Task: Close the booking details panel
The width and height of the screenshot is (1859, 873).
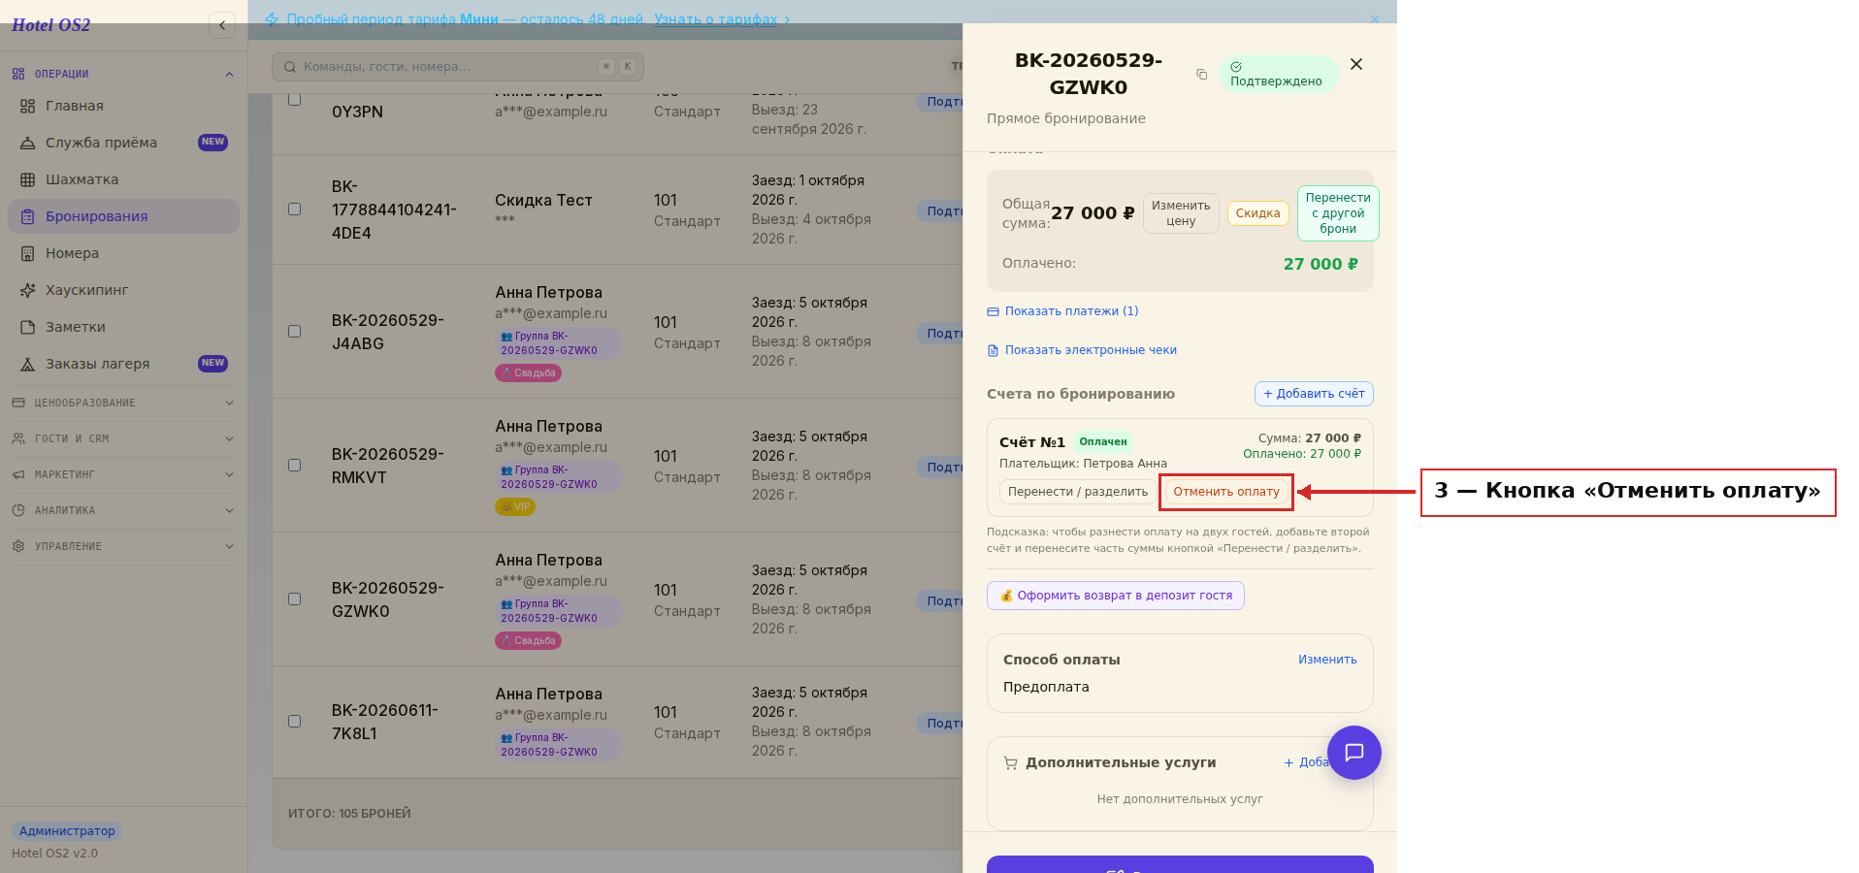Action: (1356, 64)
